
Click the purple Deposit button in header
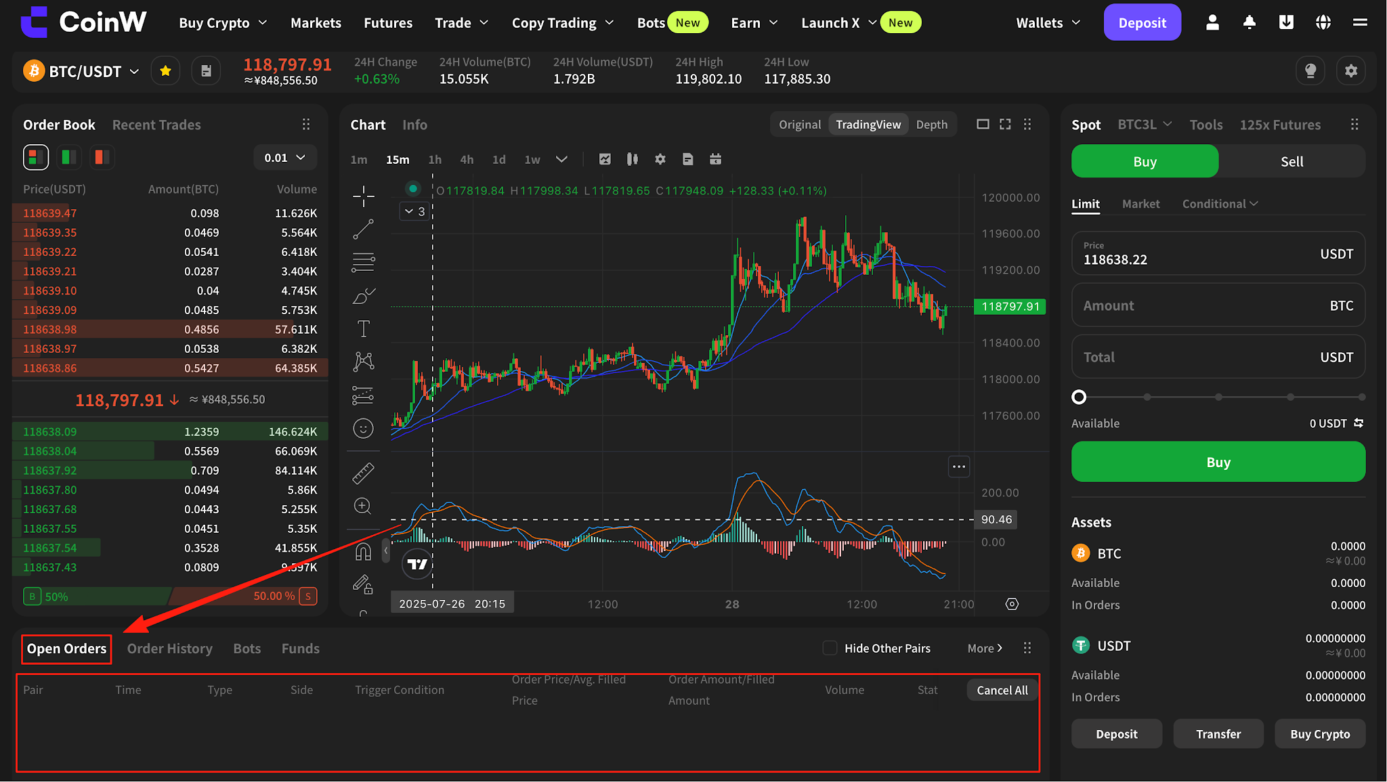coord(1142,22)
